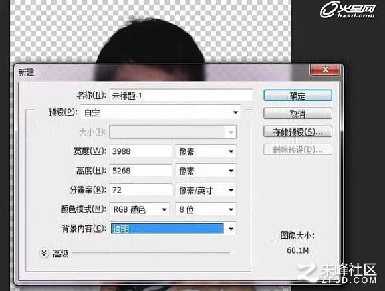Click the 宽度 width value field
The image size is (385, 291).
click(140, 151)
